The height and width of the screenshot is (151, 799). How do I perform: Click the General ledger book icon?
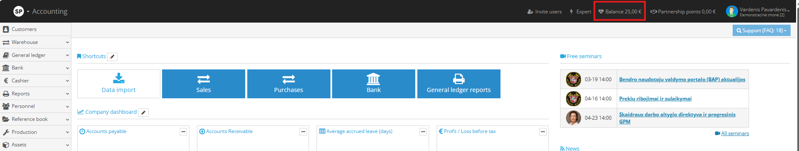6,55
